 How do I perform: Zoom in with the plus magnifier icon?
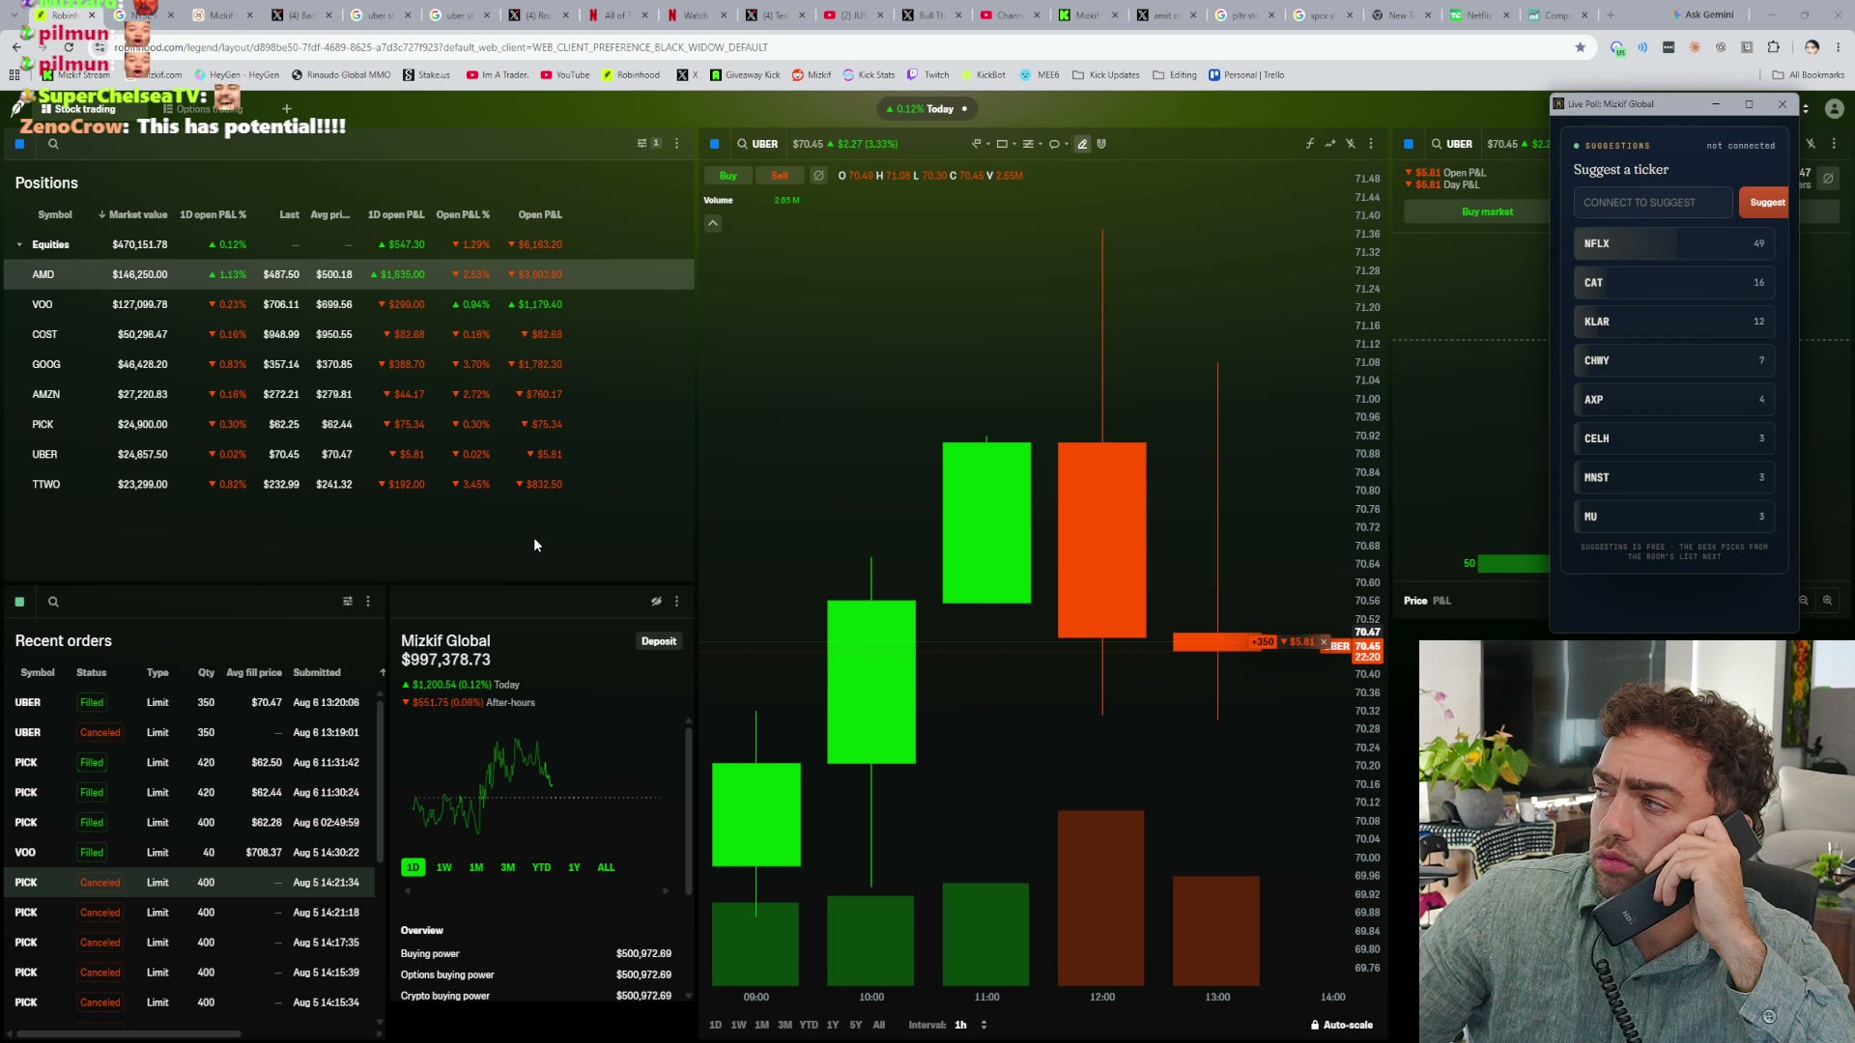1827,601
